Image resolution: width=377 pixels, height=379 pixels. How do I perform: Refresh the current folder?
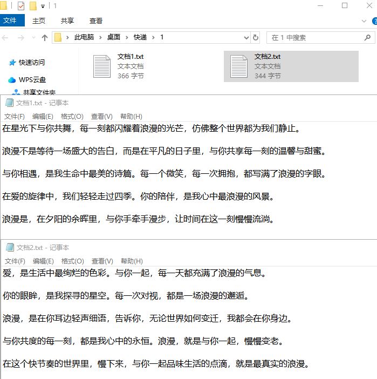[x=255, y=38]
